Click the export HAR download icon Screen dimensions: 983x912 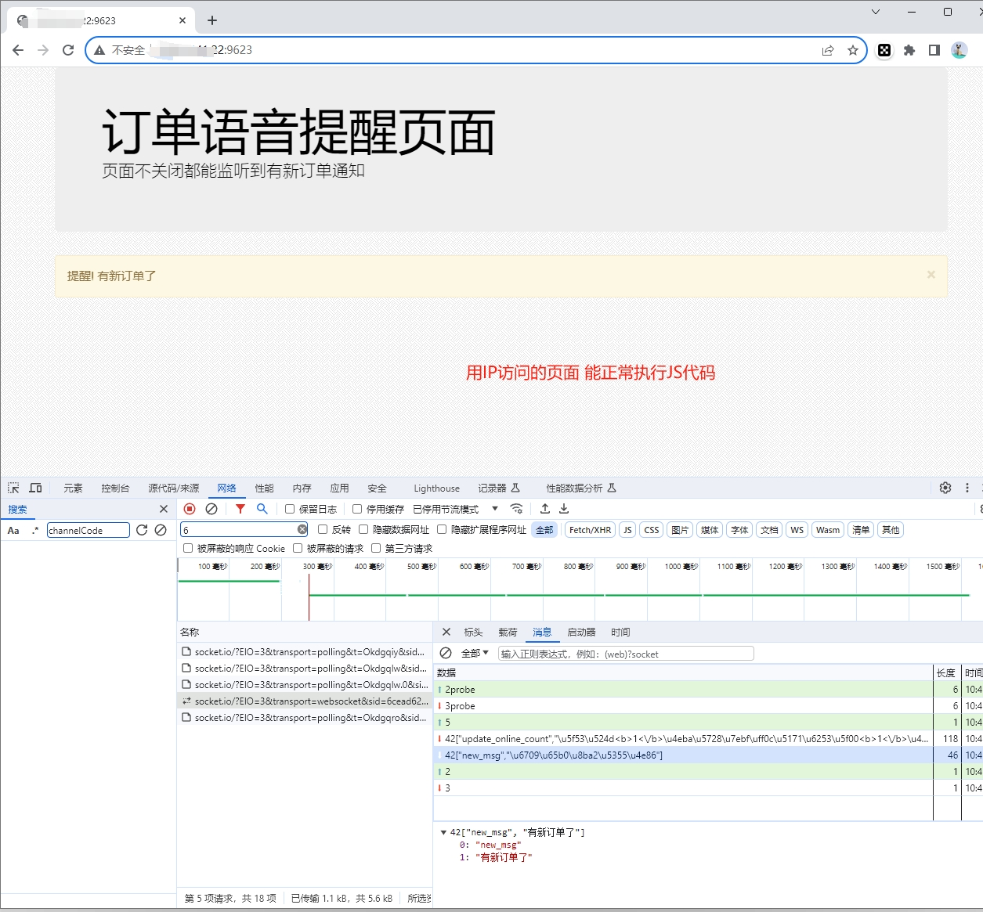(x=564, y=509)
